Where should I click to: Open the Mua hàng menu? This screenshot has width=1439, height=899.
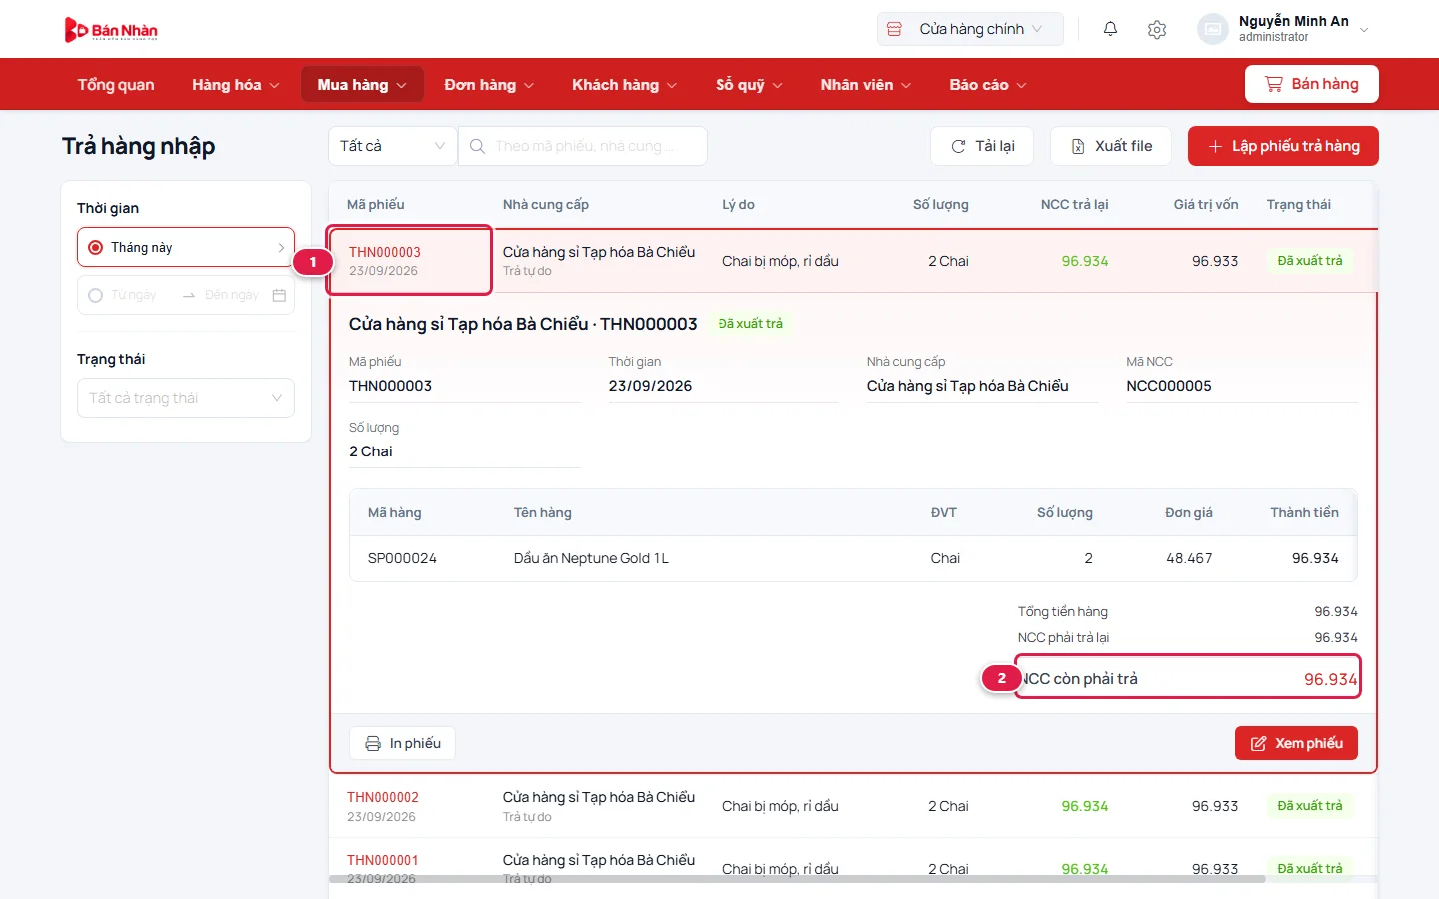(362, 85)
